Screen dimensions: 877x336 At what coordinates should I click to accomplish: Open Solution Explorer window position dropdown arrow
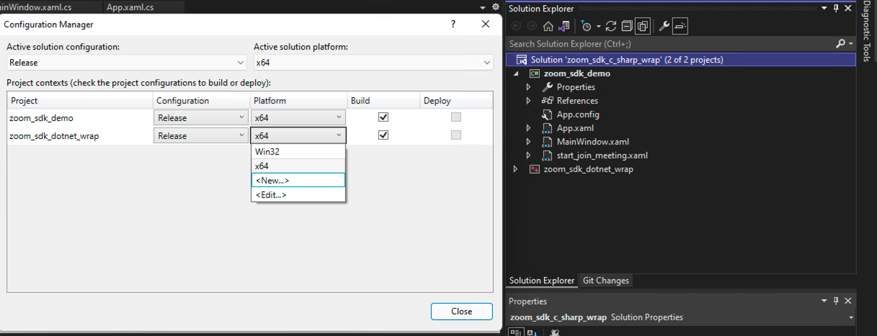(x=824, y=9)
